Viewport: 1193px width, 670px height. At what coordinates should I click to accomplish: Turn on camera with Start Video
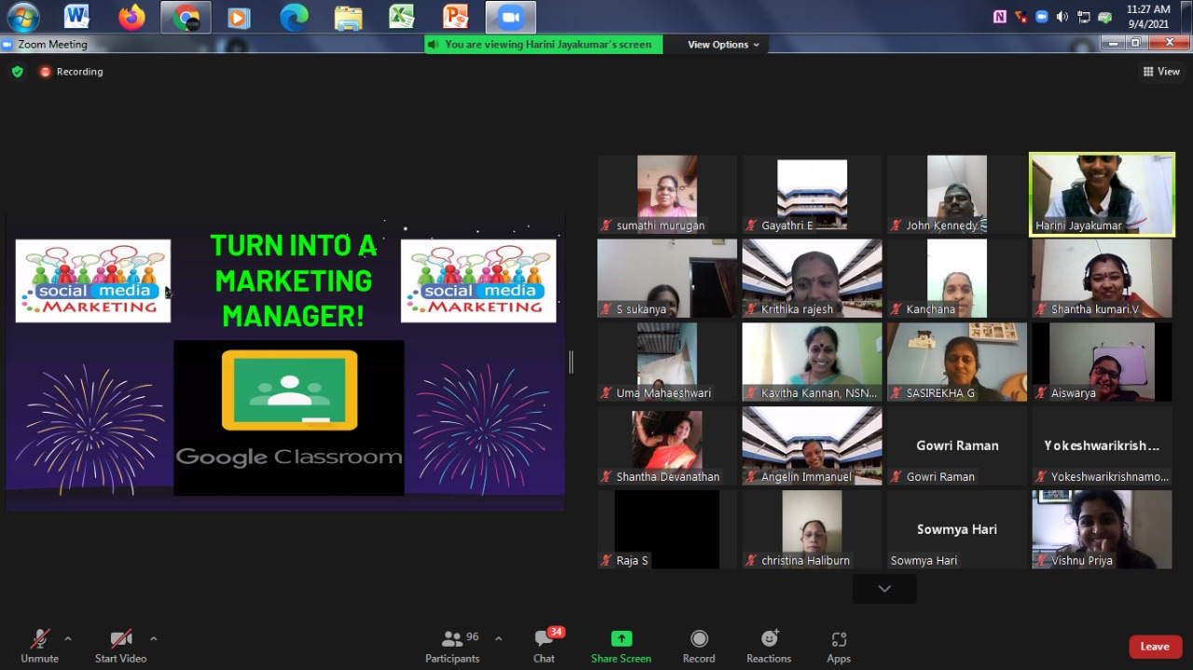120,645
